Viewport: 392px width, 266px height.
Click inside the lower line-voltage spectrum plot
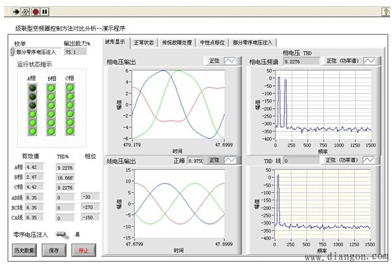tap(322, 204)
